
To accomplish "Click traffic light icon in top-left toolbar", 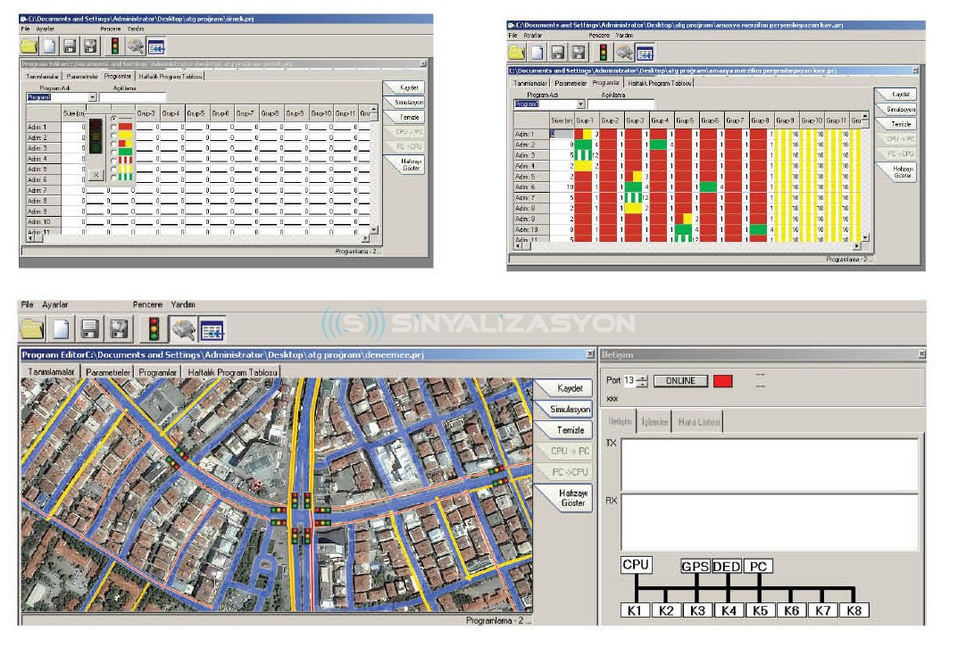I will click(x=114, y=46).
